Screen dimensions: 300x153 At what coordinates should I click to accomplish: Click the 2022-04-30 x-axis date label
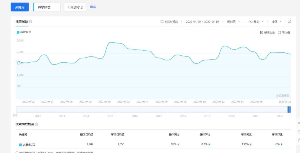pos(104,102)
